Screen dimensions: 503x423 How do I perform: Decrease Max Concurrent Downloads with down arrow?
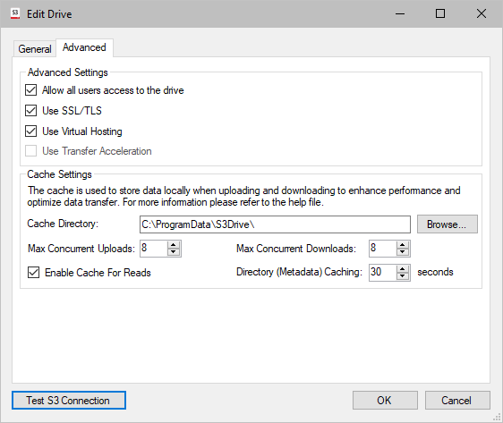[x=402, y=252]
